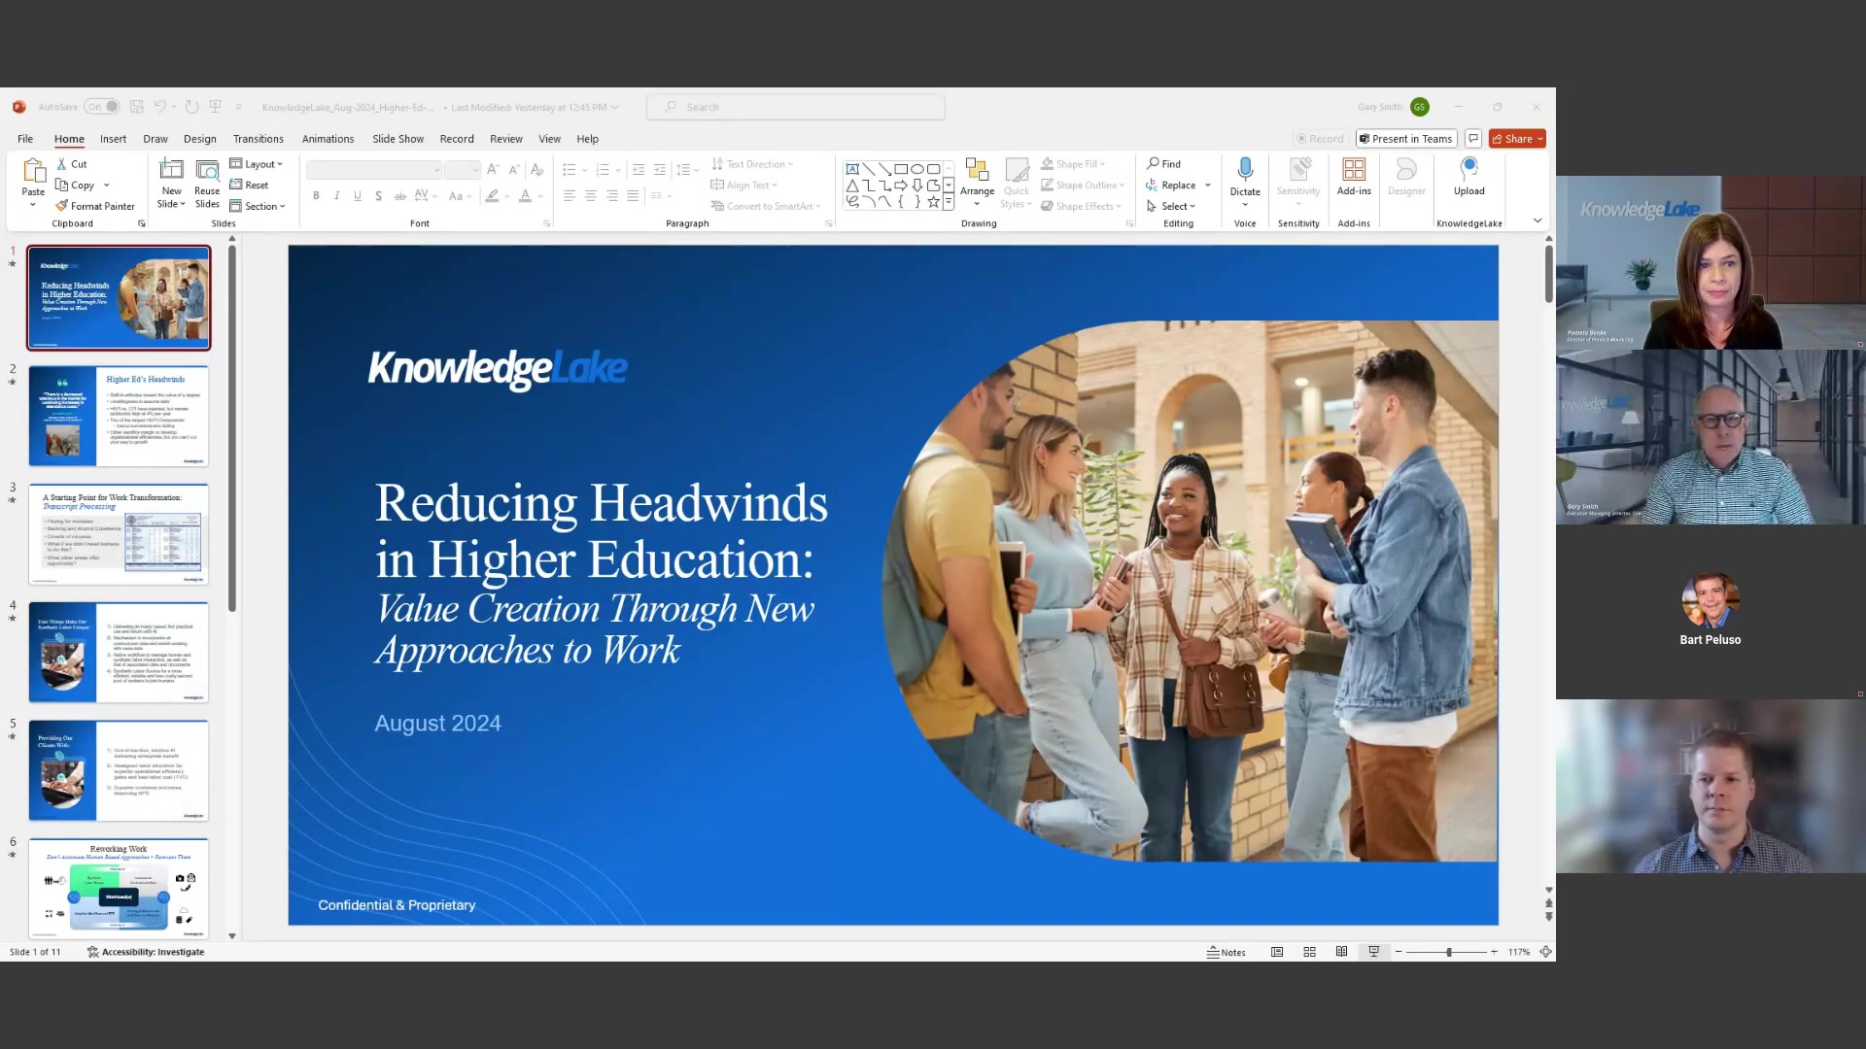
Task: Expand the shapes gallery More arrow
Action: point(949,202)
